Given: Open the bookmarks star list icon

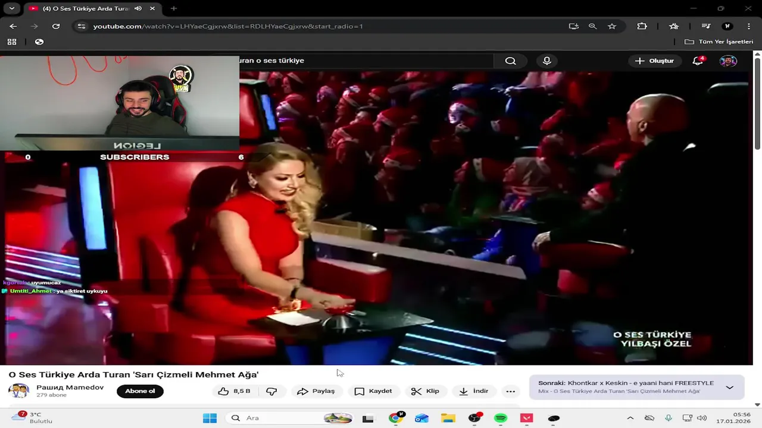Looking at the screenshot, I should [x=674, y=26].
